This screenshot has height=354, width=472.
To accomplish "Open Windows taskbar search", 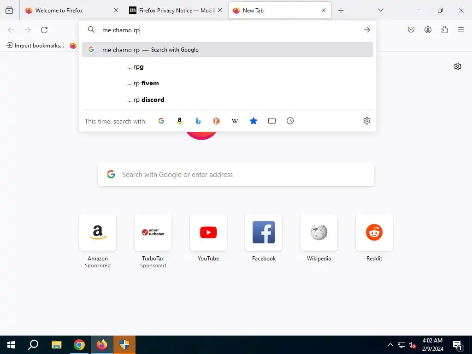I will point(33,345).
